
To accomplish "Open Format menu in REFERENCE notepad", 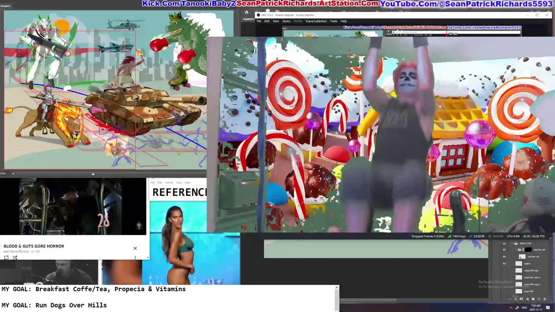I will tap(169, 182).
